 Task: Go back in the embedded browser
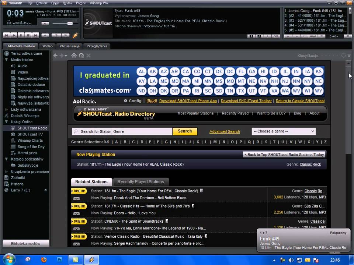point(56,56)
